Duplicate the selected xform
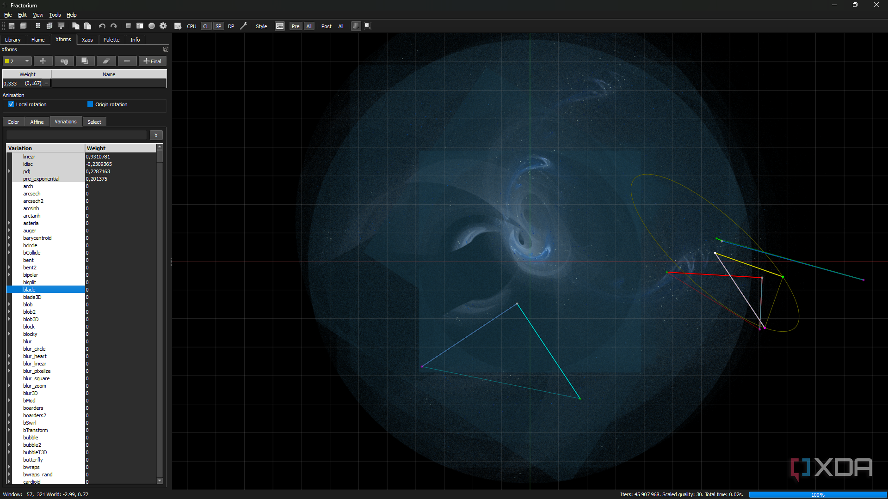 (x=85, y=61)
